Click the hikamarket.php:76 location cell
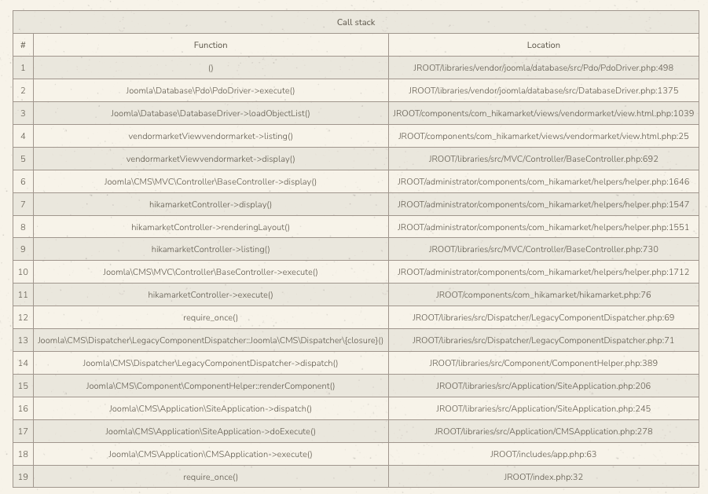 pos(543,295)
